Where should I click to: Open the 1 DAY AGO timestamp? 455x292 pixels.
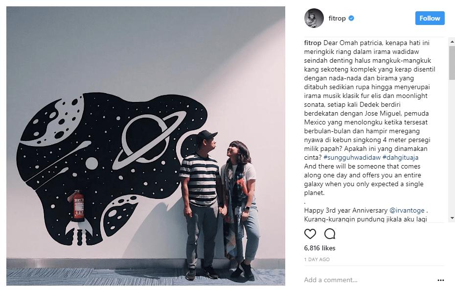(x=317, y=260)
